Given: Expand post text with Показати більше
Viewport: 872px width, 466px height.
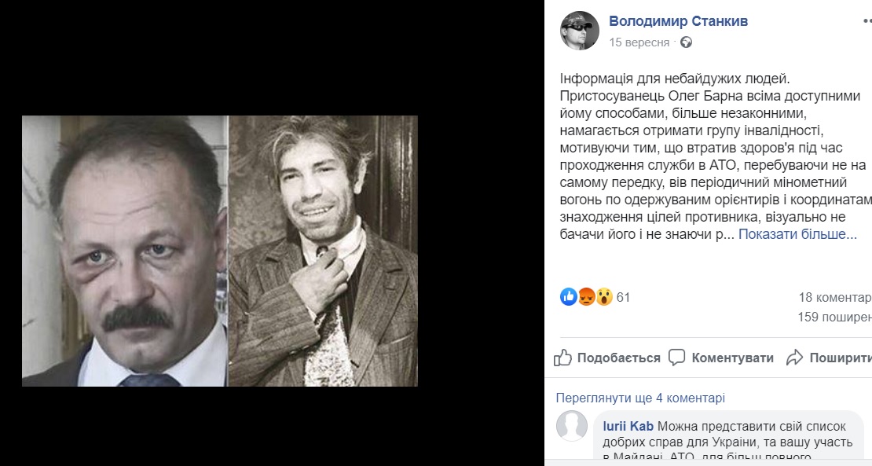Looking at the screenshot, I should 797,235.
